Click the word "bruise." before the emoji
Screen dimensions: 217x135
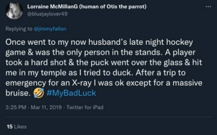pyautogui.click(x=18, y=93)
